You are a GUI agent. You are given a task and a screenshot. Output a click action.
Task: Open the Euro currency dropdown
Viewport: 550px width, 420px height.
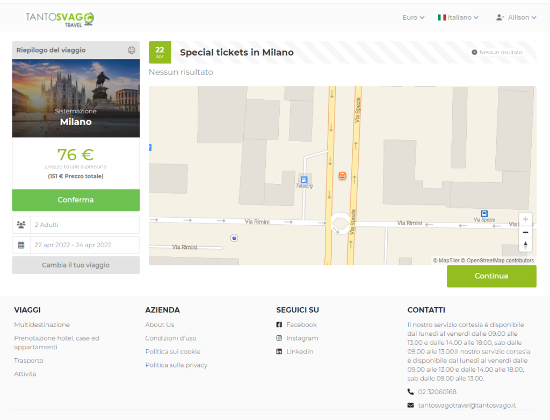pyautogui.click(x=413, y=18)
